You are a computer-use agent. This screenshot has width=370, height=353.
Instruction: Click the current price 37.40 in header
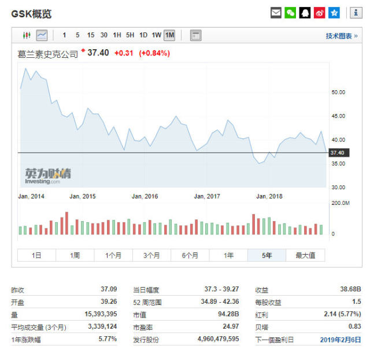click(x=98, y=53)
